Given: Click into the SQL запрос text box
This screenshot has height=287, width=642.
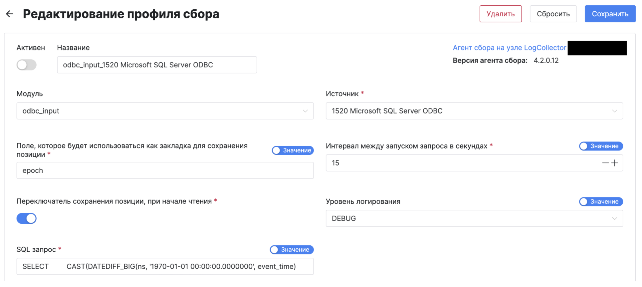Looking at the screenshot, I should [165, 266].
